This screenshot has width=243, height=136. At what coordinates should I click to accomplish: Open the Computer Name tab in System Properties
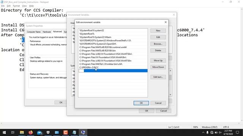[34, 32]
